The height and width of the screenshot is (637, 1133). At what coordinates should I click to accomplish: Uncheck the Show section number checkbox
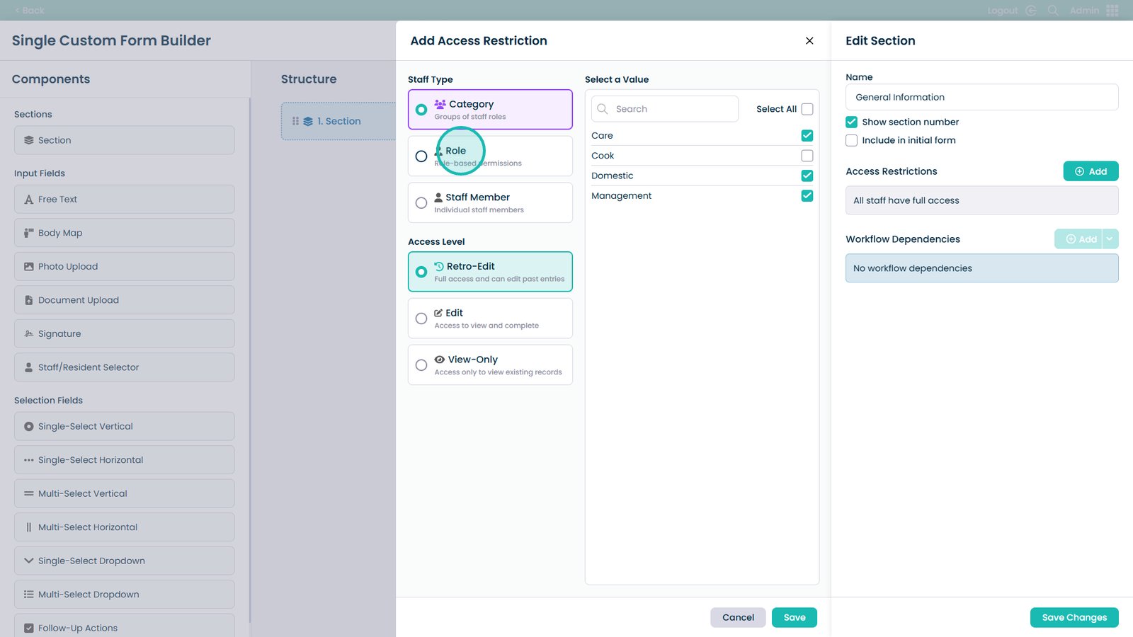click(x=851, y=122)
